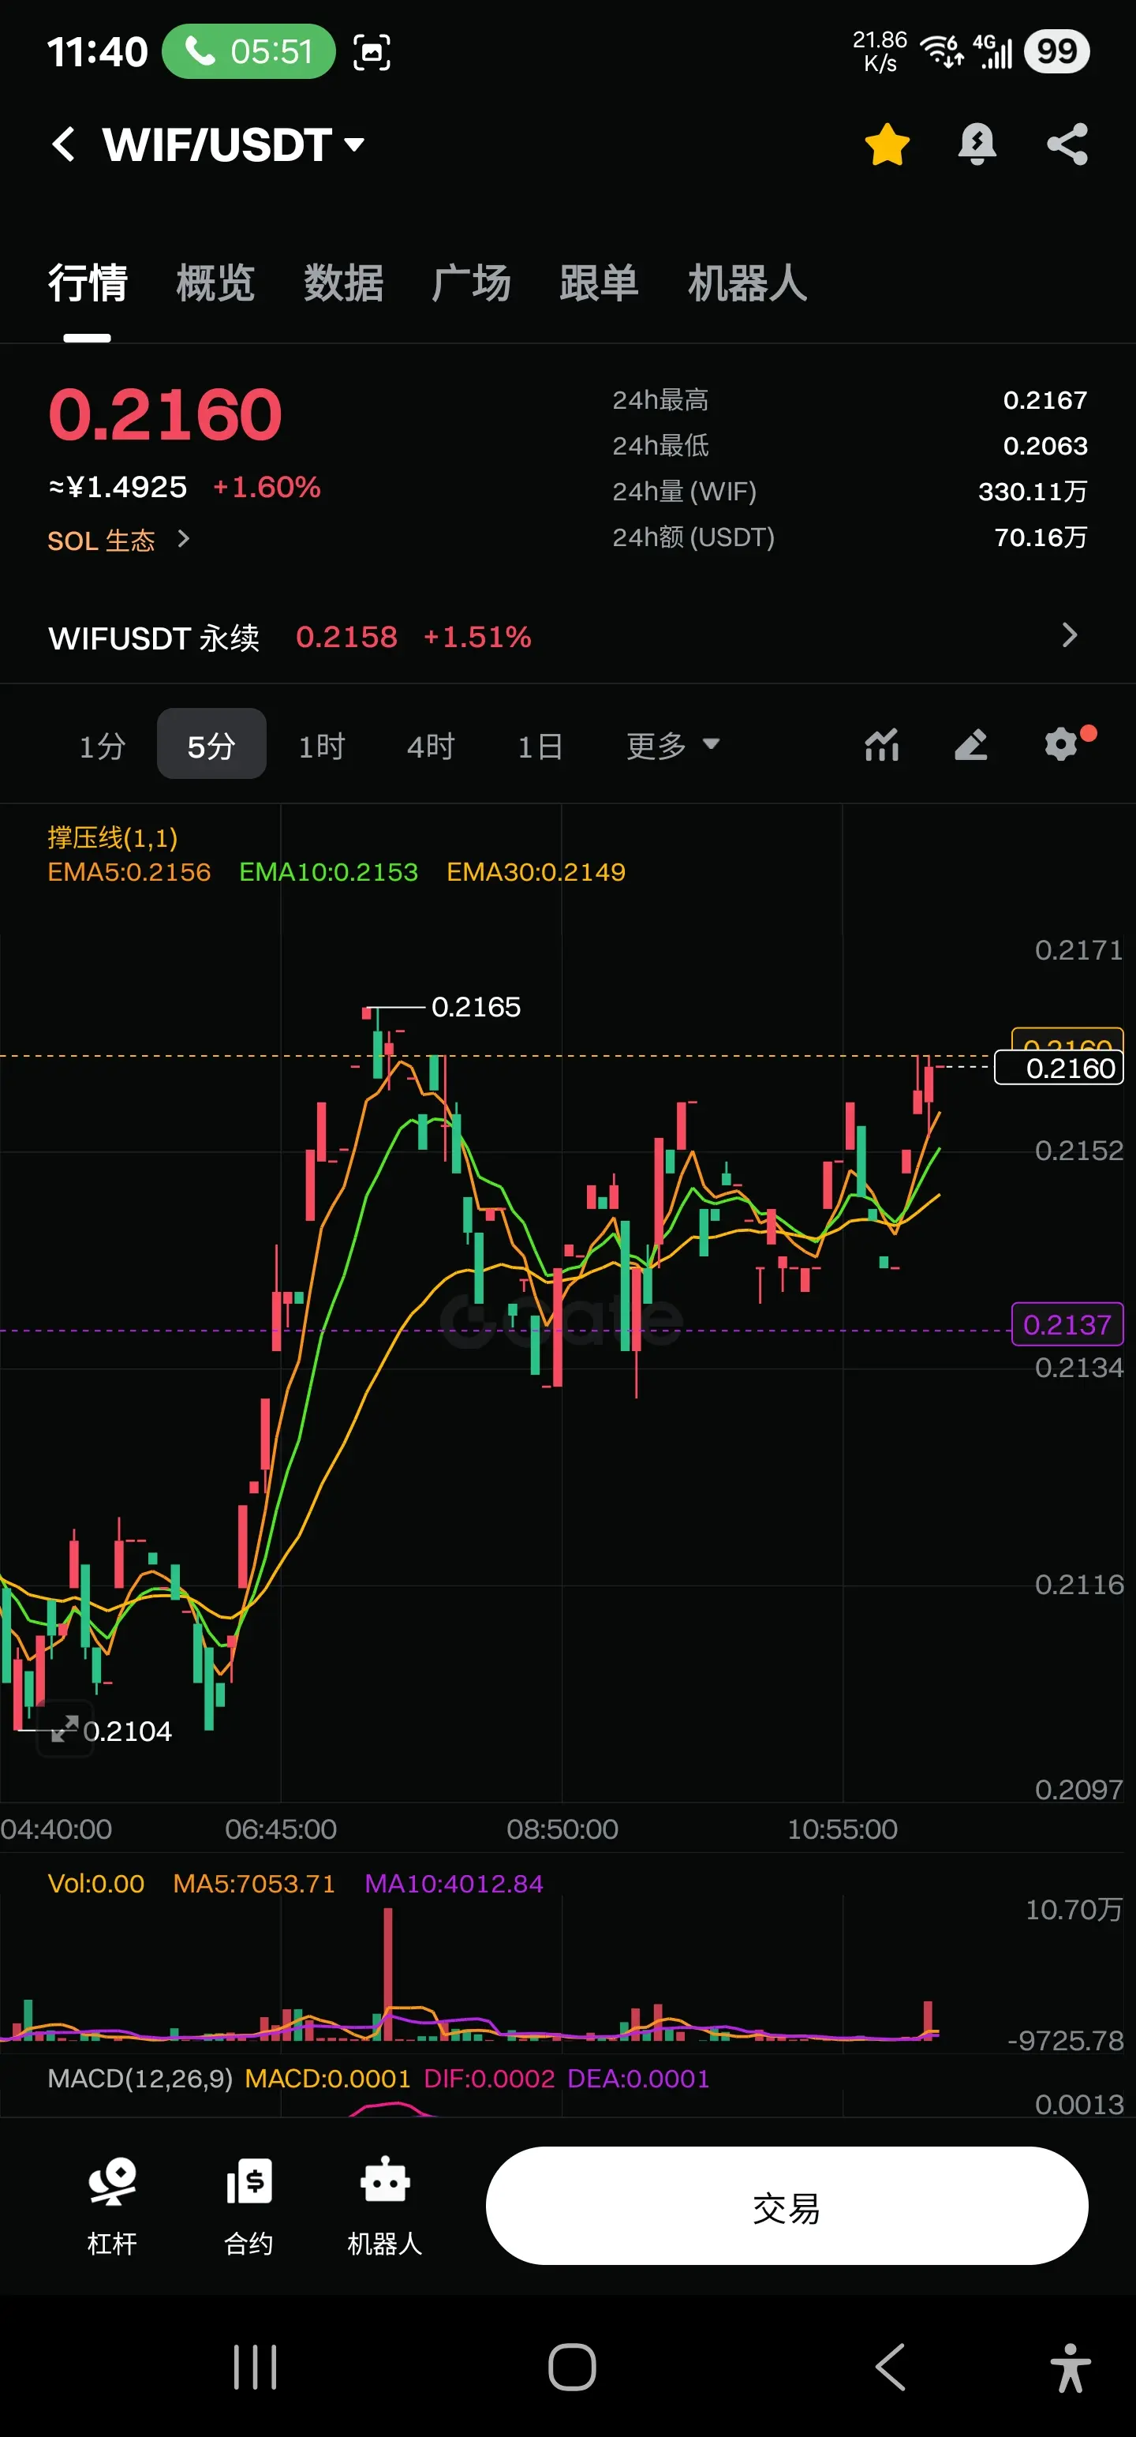Click the current price 0.2160 axis label
The width and height of the screenshot is (1136, 2437).
click(1059, 1068)
